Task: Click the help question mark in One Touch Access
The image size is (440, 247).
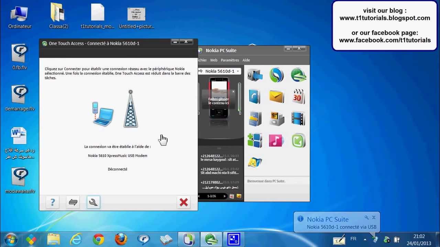Action: (53, 202)
